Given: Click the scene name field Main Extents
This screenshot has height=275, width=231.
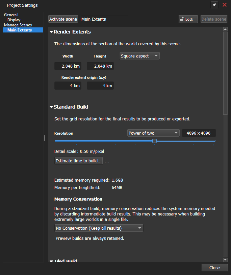Looking at the screenshot, I should [104, 19].
